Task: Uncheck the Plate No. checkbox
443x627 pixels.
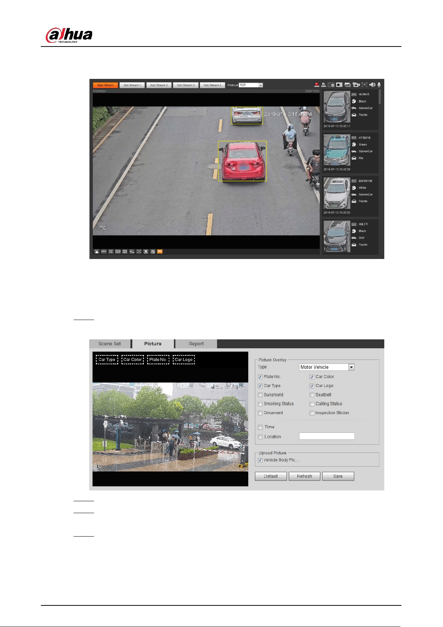Action: pos(260,377)
